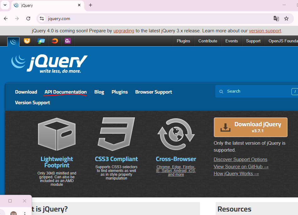Click the CSS3 Compliant logo icon
This screenshot has height=215, width=298.
(116, 134)
